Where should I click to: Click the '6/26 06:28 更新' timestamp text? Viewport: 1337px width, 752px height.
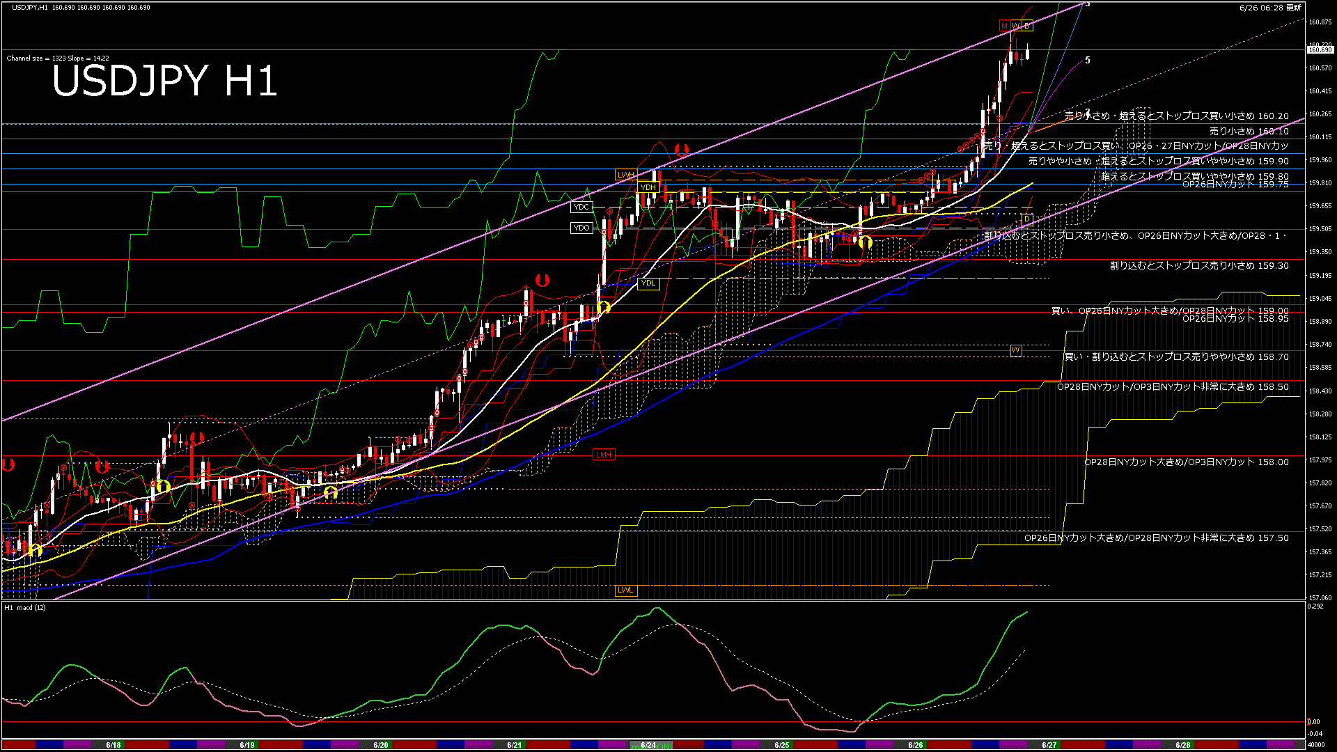click(1270, 8)
